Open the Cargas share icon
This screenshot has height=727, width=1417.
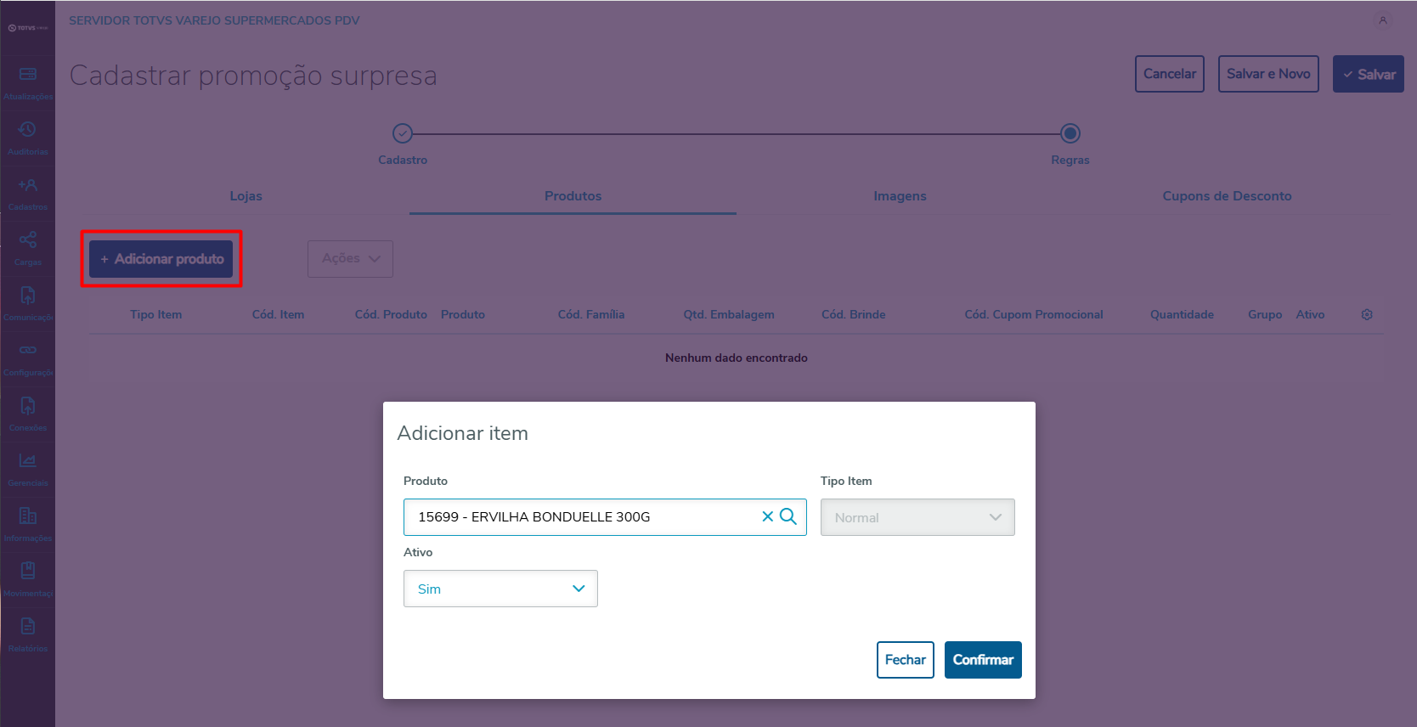(28, 240)
